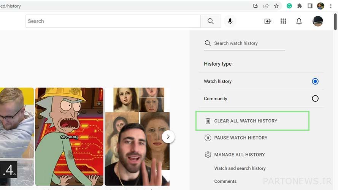Open the man with glasses video thumbnail

[x=17, y=136]
